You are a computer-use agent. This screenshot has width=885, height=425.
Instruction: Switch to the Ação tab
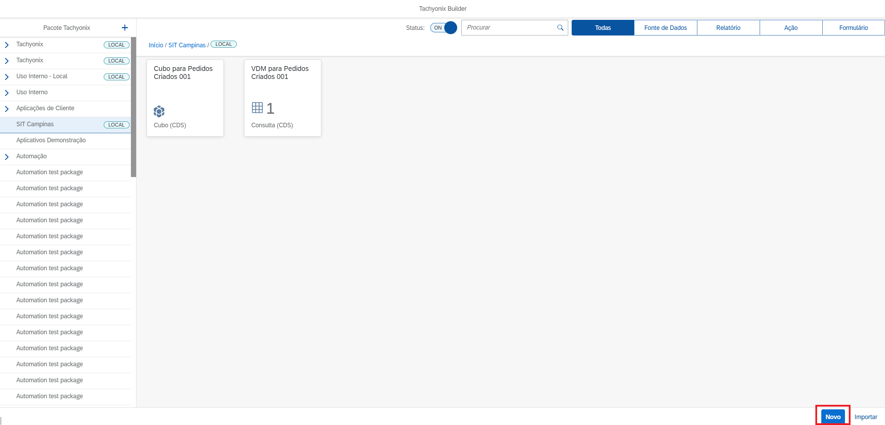click(791, 28)
